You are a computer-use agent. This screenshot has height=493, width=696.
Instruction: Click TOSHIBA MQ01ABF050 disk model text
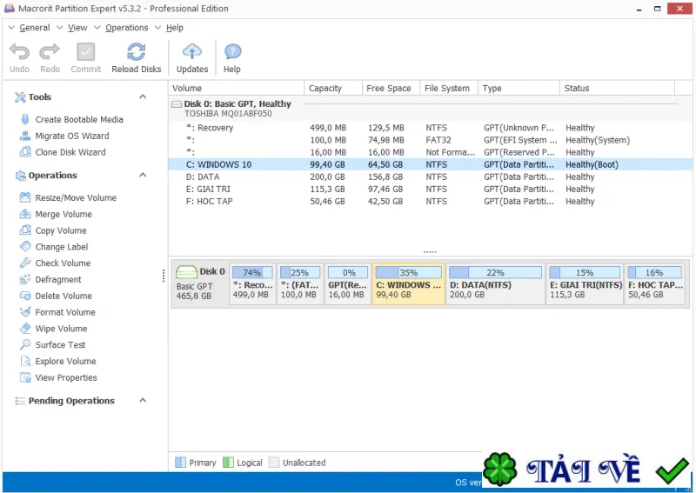click(228, 114)
